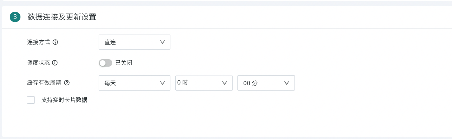Click the info icon beside 调度状态
The image size is (452, 139).
coord(55,63)
